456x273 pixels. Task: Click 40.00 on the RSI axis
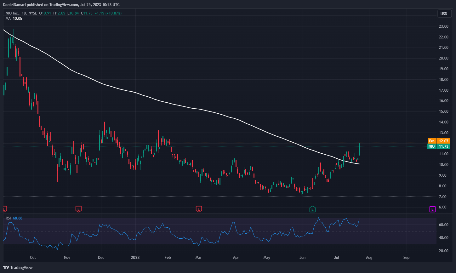coord(444,238)
